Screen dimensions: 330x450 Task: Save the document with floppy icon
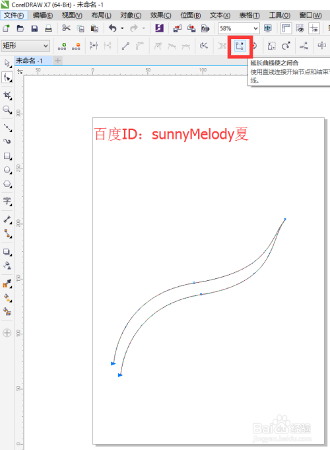[34, 28]
